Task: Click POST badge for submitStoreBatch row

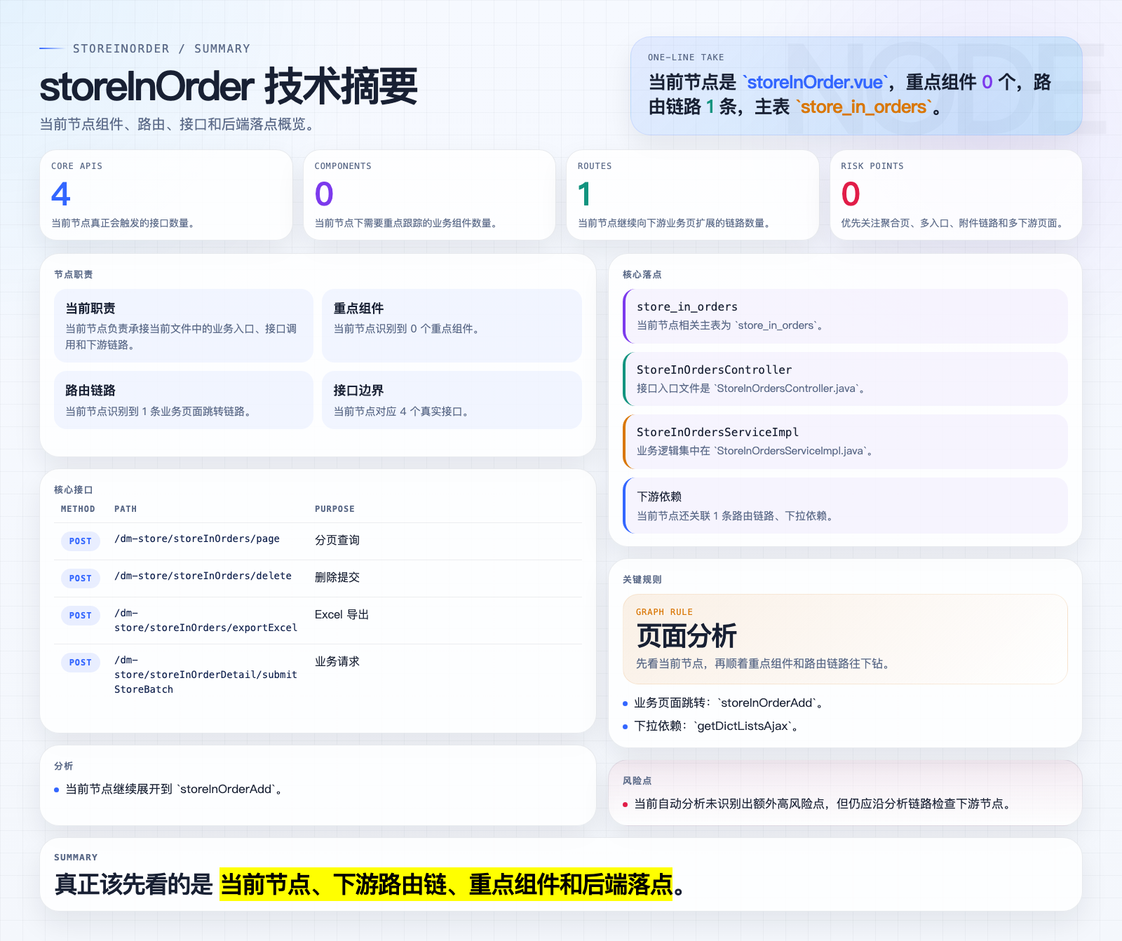Action: [81, 663]
